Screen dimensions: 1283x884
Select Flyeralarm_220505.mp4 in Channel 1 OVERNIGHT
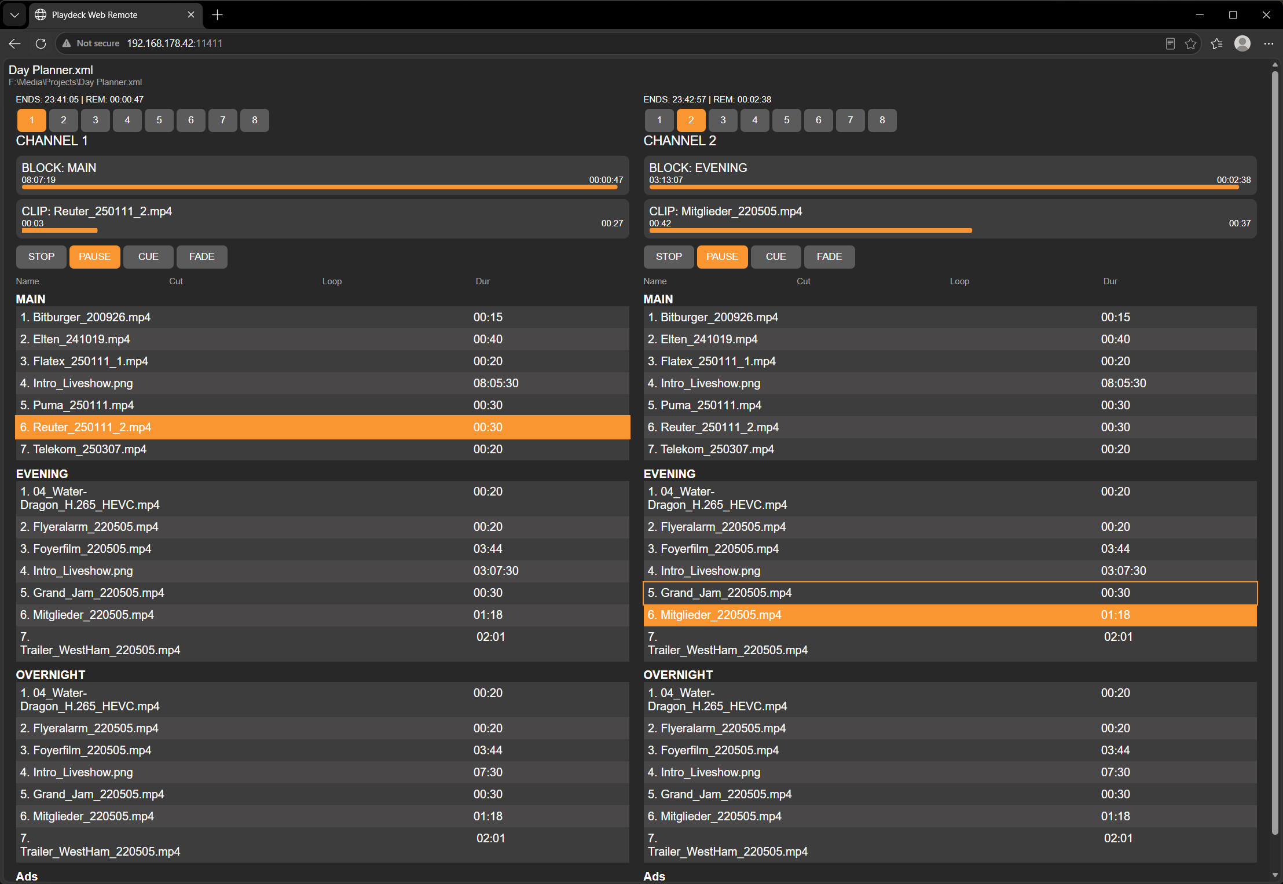tap(322, 728)
